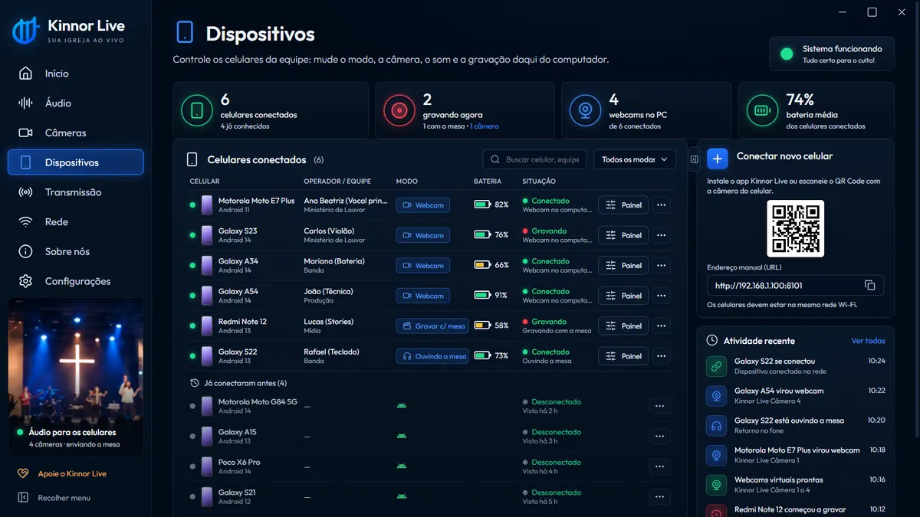Go to the Áudio section
The height and width of the screenshot is (517, 920).
click(75, 103)
